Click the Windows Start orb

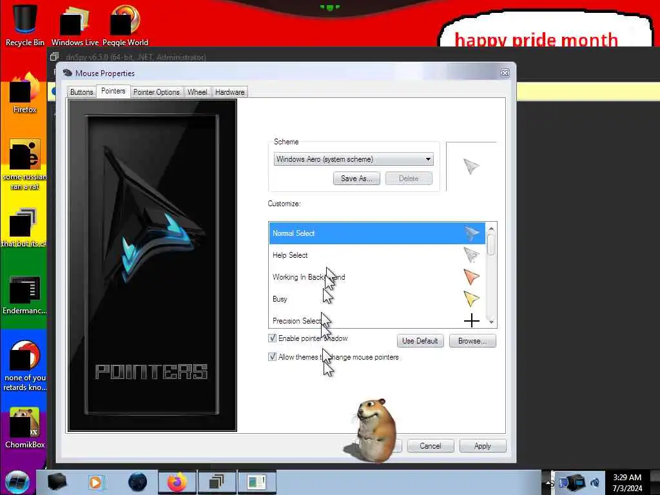coord(17,482)
